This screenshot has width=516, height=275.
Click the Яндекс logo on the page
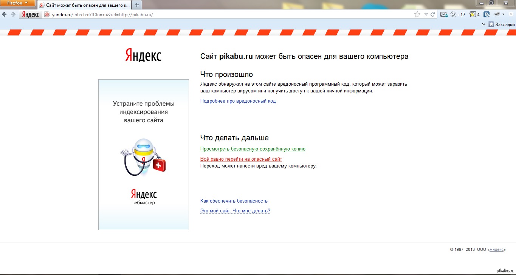[143, 56]
